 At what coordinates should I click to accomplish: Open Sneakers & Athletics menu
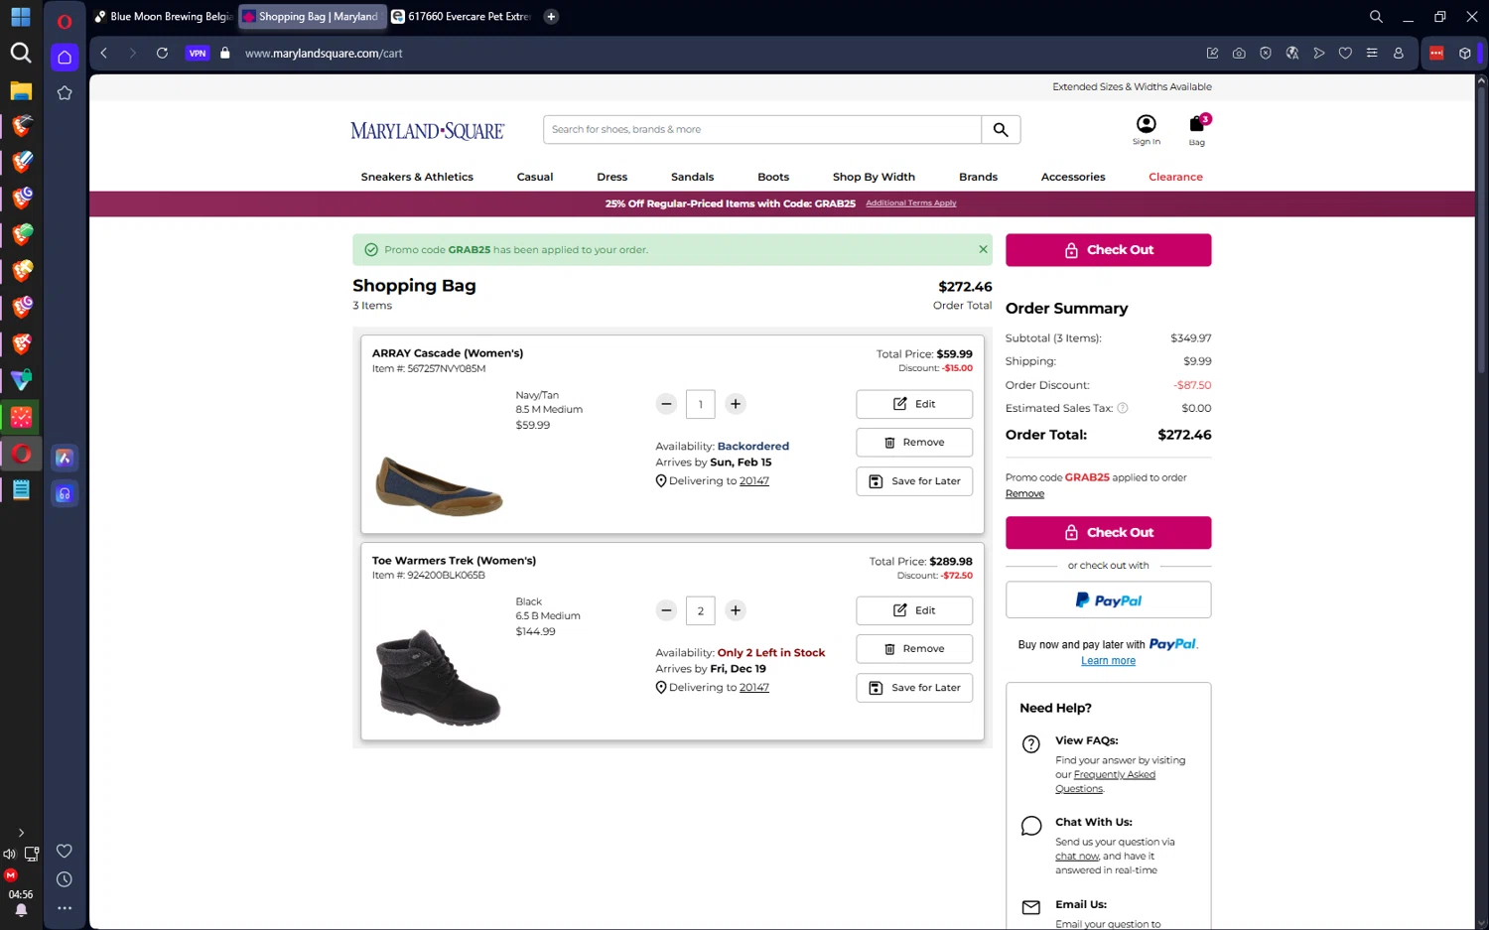[417, 177]
